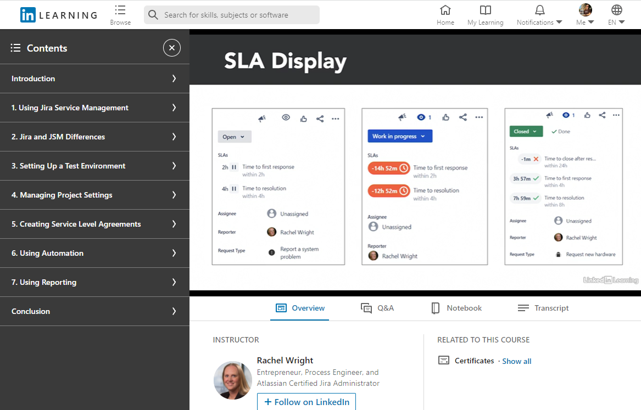Open the Notifications dropdown arrow
Viewport: 641px width, 410px height.
tap(559, 23)
